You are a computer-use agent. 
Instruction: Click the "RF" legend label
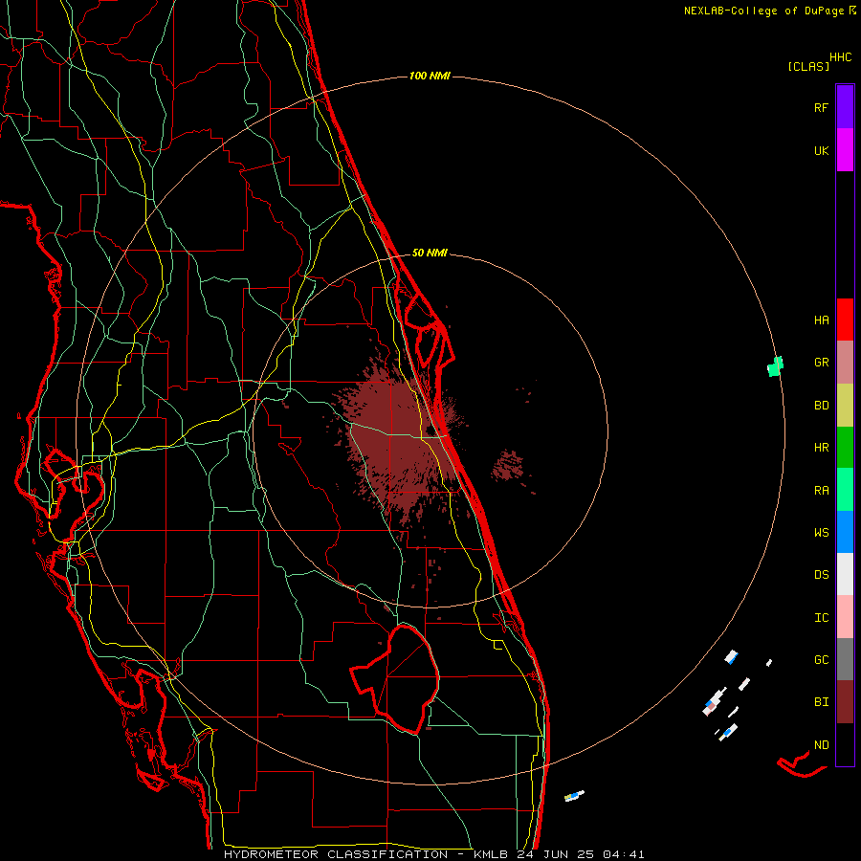point(821,107)
